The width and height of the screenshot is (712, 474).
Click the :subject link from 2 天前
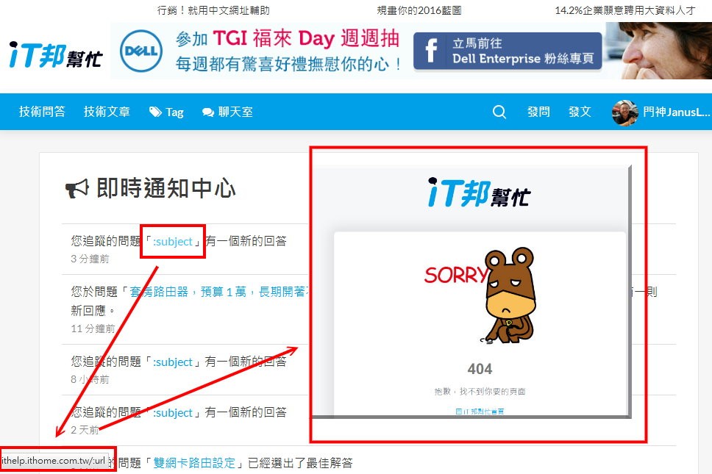173,413
